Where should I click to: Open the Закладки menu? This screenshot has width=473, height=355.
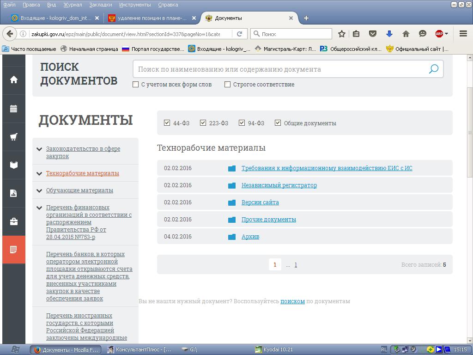[x=100, y=5]
